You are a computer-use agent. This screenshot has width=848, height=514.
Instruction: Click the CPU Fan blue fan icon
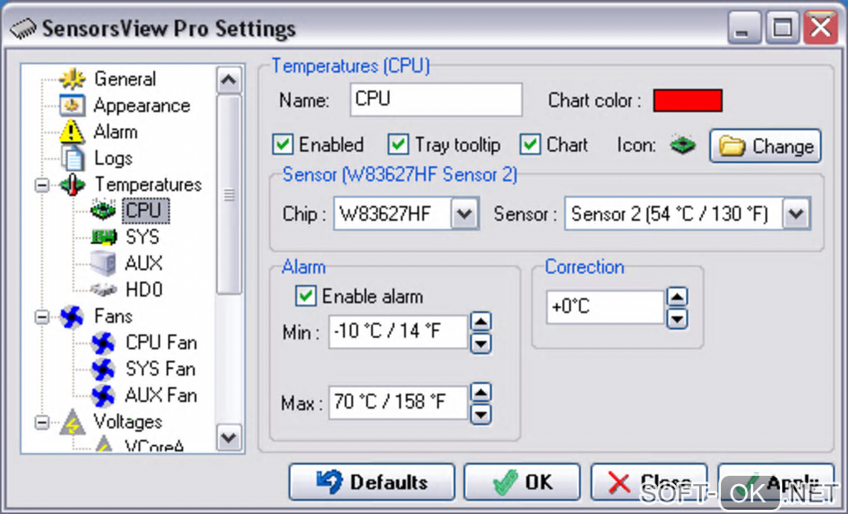pos(103,343)
